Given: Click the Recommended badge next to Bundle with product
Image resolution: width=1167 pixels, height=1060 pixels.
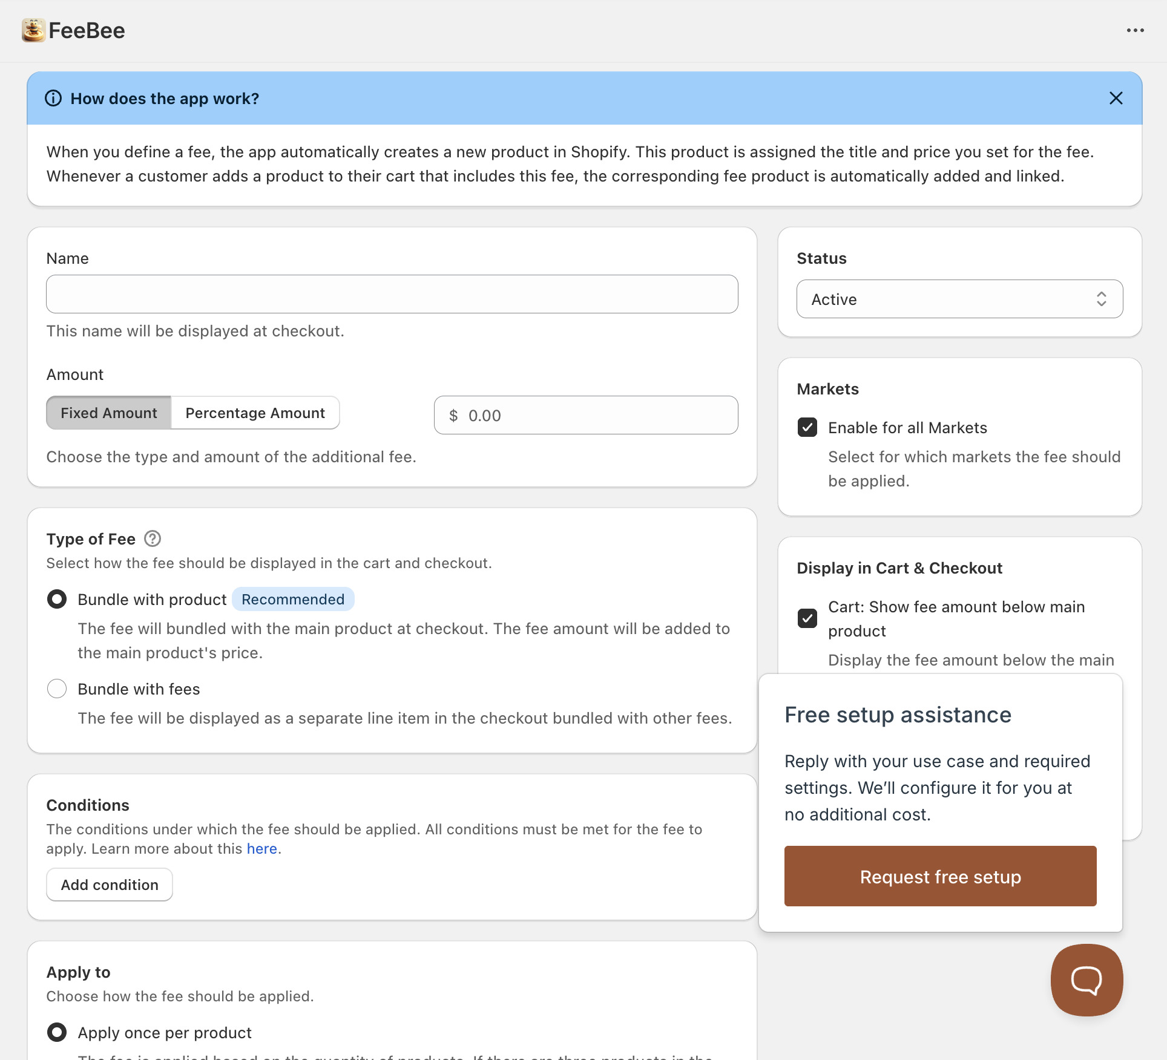Looking at the screenshot, I should click(x=293, y=599).
